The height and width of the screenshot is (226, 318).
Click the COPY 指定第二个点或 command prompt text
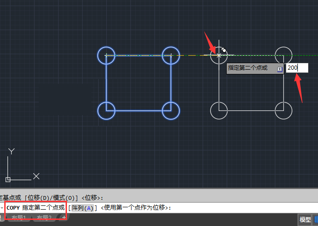coord(36,208)
